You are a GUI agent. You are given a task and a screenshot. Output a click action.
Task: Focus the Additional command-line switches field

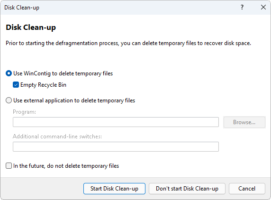pos(116,146)
